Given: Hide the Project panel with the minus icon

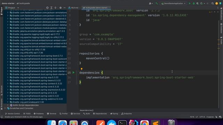Looking at the screenshot, I should 64,8.
